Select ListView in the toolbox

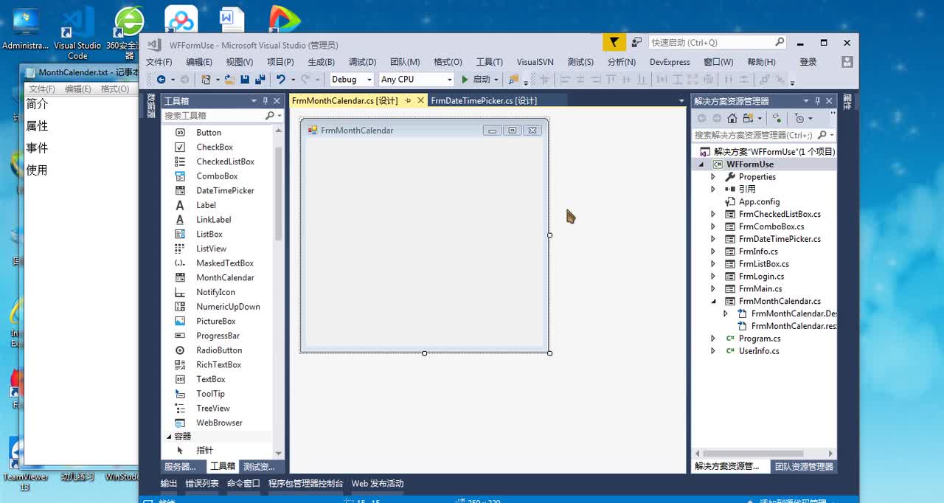(x=211, y=249)
